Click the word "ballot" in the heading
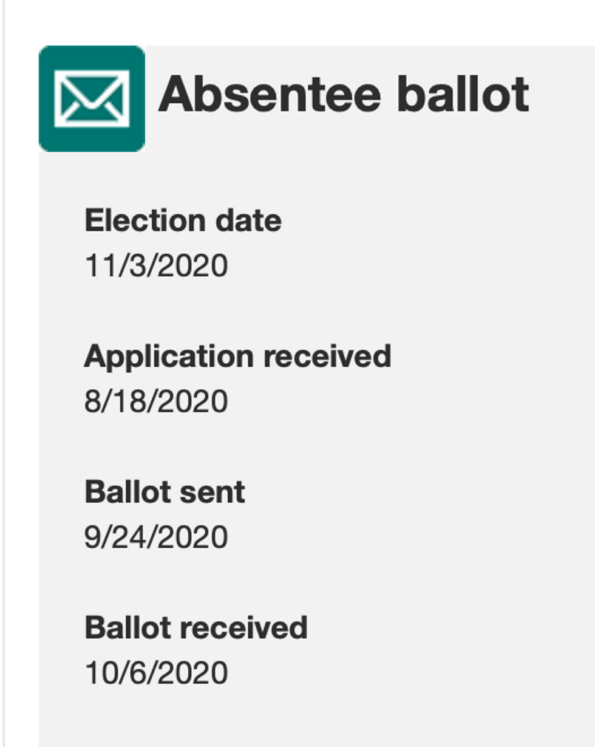The image size is (595, 747). 463,94
